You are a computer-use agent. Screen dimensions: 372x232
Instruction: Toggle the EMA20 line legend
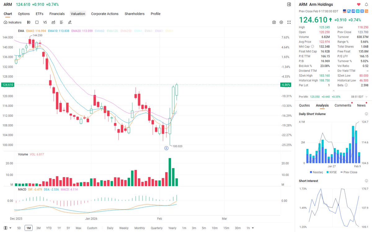coord(82,31)
